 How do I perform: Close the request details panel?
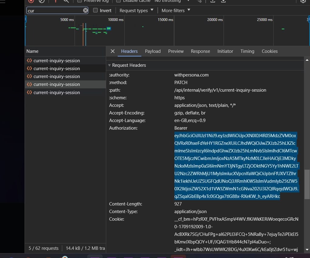click(x=113, y=51)
